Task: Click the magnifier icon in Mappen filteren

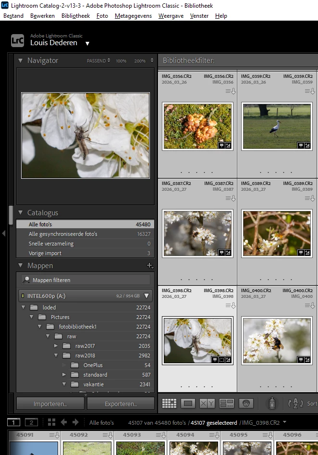Action: (26, 280)
